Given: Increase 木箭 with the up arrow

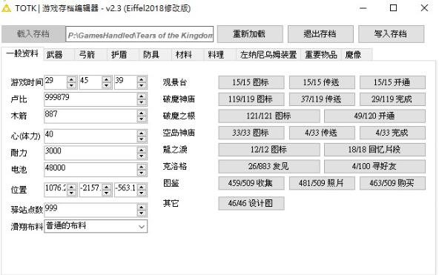Looking at the screenshot, I should point(142,113).
